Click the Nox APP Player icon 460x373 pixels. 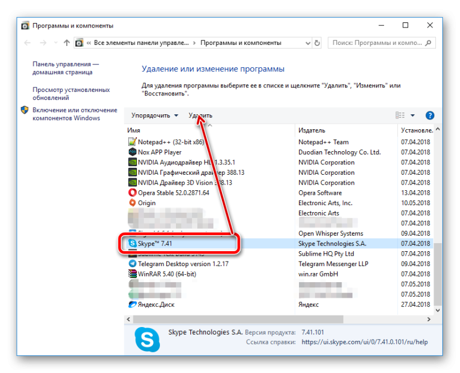click(x=132, y=152)
